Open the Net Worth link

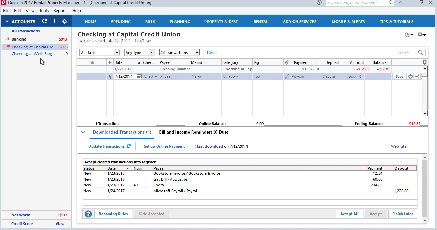(21, 215)
